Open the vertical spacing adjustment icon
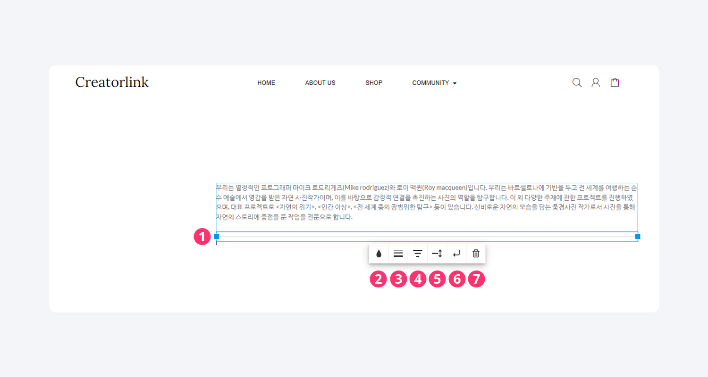 pyautogui.click(x=437, y=254)
